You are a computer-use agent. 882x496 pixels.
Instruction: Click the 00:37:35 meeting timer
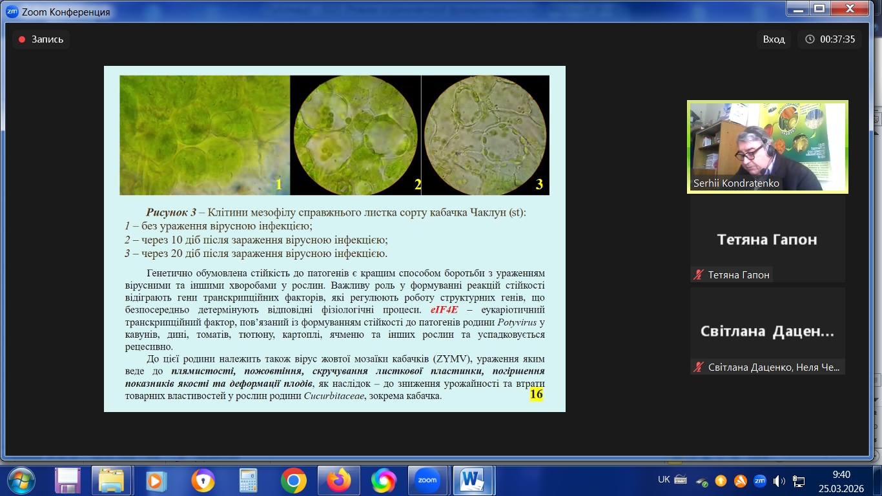coord(830,39)
